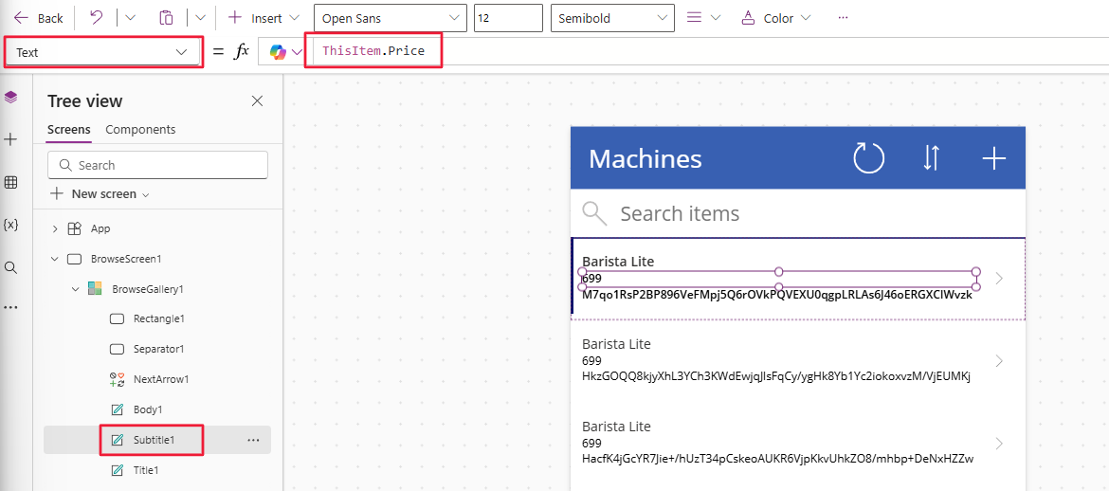Image resolution: width=1109 pixels, height=491 pixels.
Task: Open the Data table icon in the left rail
Action: 10,183
